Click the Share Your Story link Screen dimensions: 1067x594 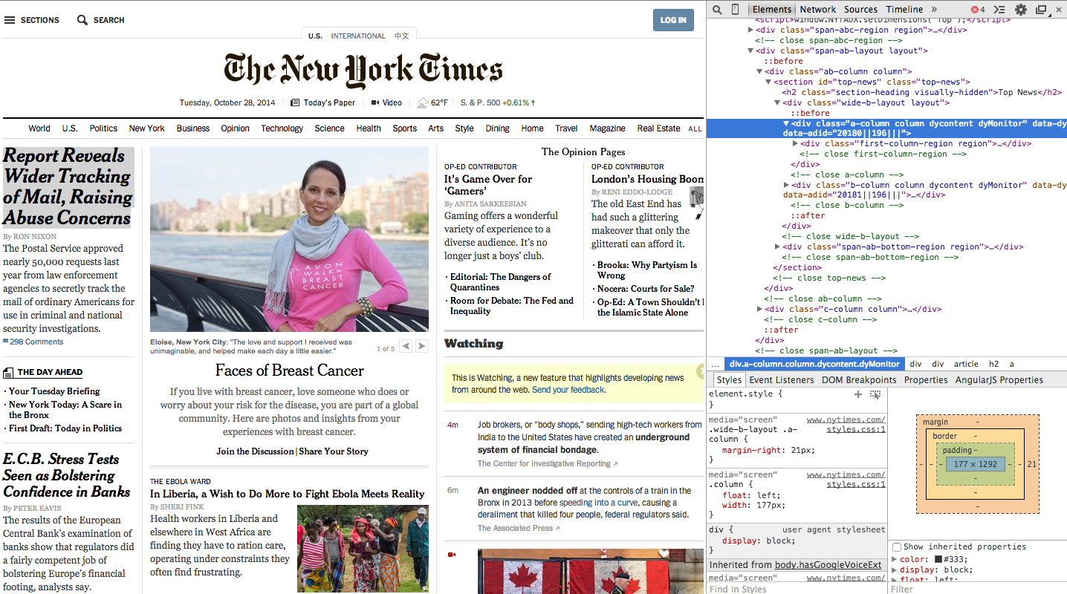(334, 451)
